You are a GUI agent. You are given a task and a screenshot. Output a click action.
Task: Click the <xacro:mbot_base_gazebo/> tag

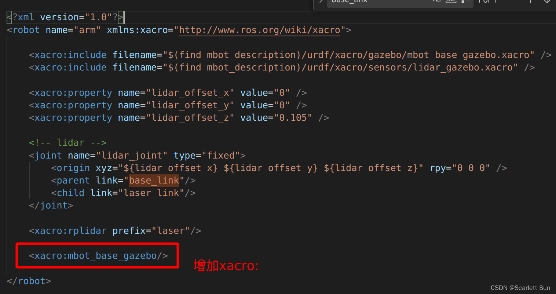click(98, 256)
